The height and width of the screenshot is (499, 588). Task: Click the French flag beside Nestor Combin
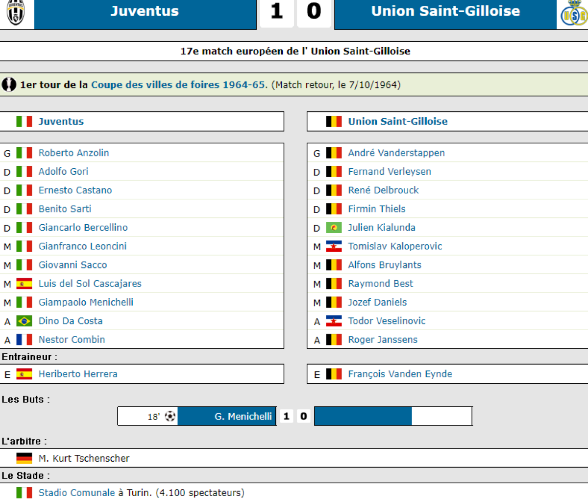coord(24,340)
